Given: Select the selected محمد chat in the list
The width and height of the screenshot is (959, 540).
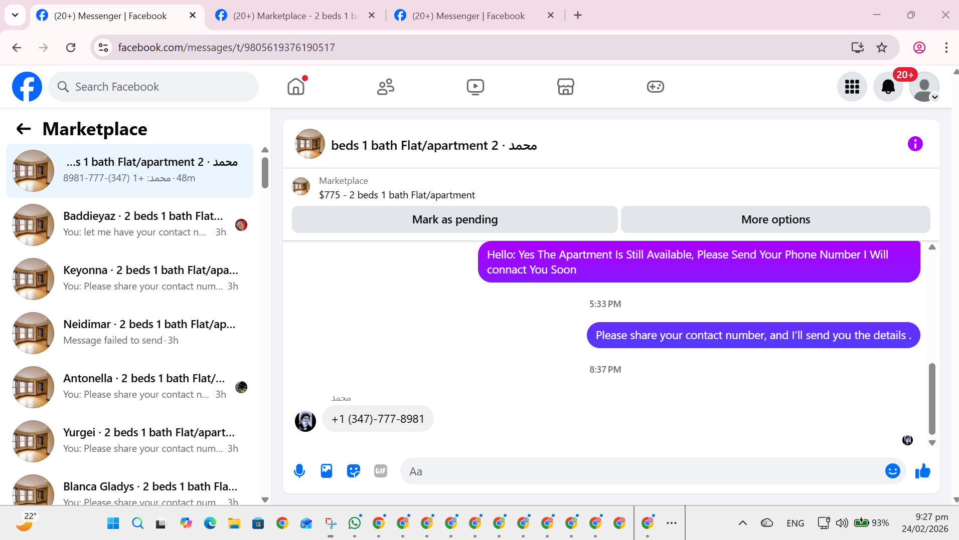Looking at the screenshot, I should (129, 171).
